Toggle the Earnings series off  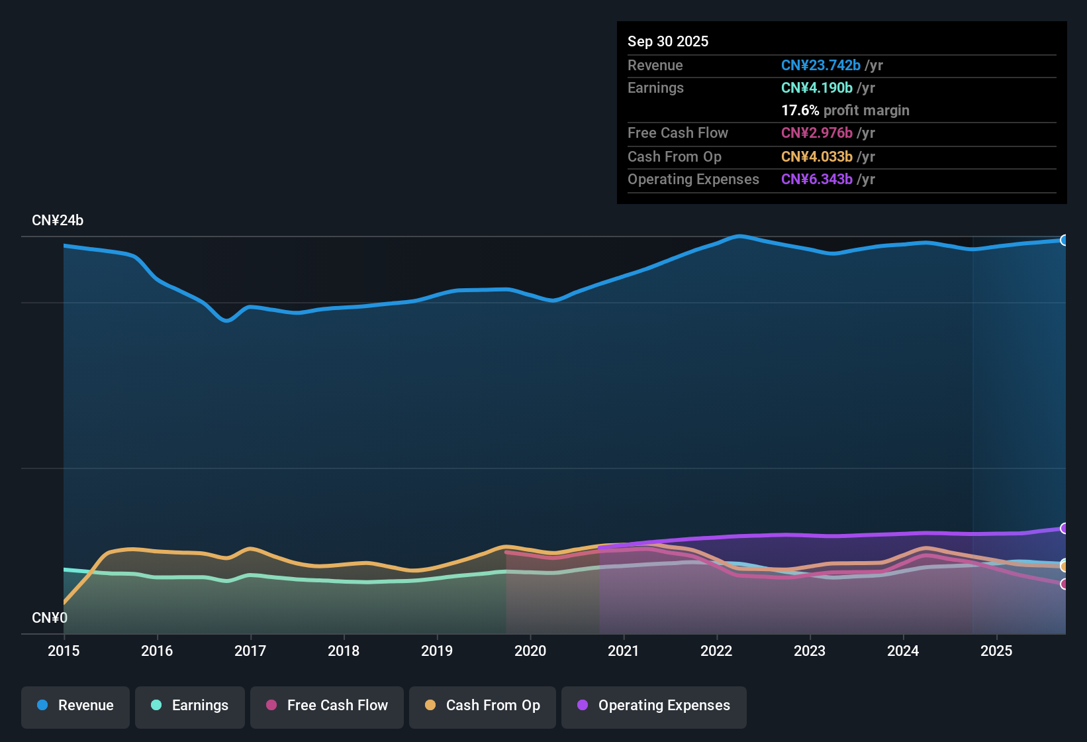[x=189, y=706]
